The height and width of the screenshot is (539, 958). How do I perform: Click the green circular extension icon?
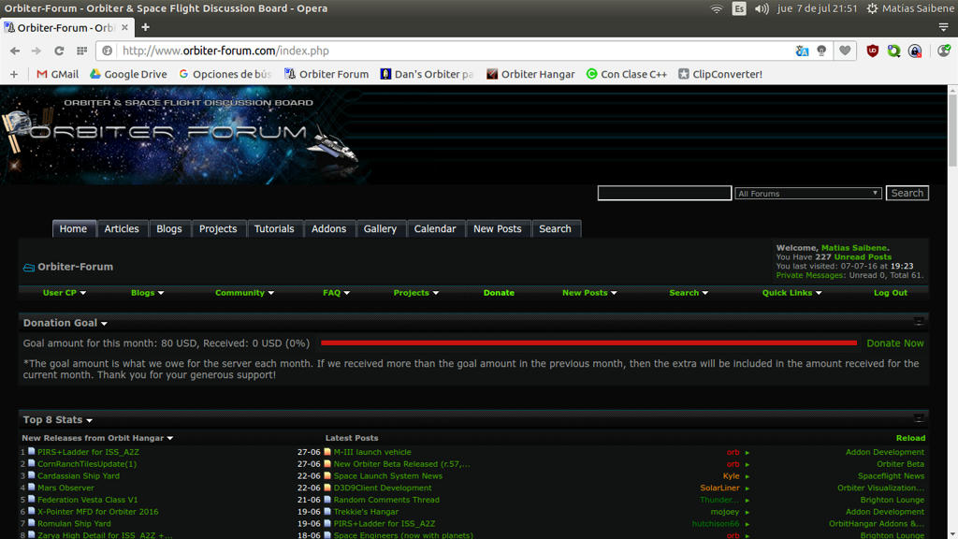point(893,51)
